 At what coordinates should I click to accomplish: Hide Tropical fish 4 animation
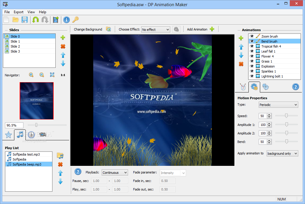pyautogui.click(x=252, y=46)
